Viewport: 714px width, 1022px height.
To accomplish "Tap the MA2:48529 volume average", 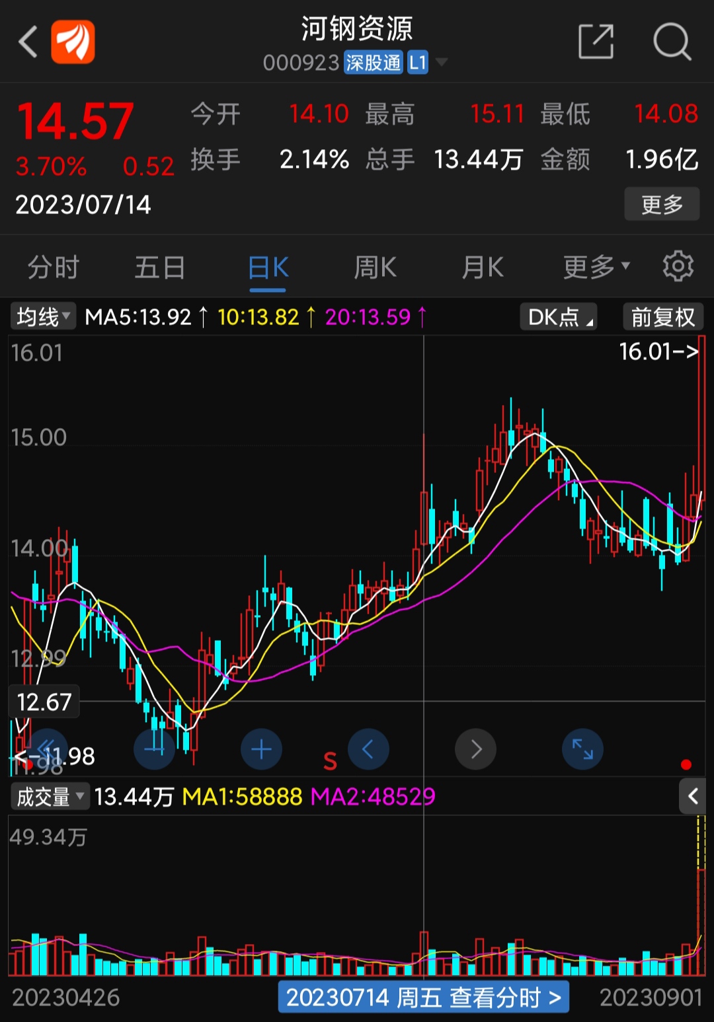I will (x=373, y=797).
